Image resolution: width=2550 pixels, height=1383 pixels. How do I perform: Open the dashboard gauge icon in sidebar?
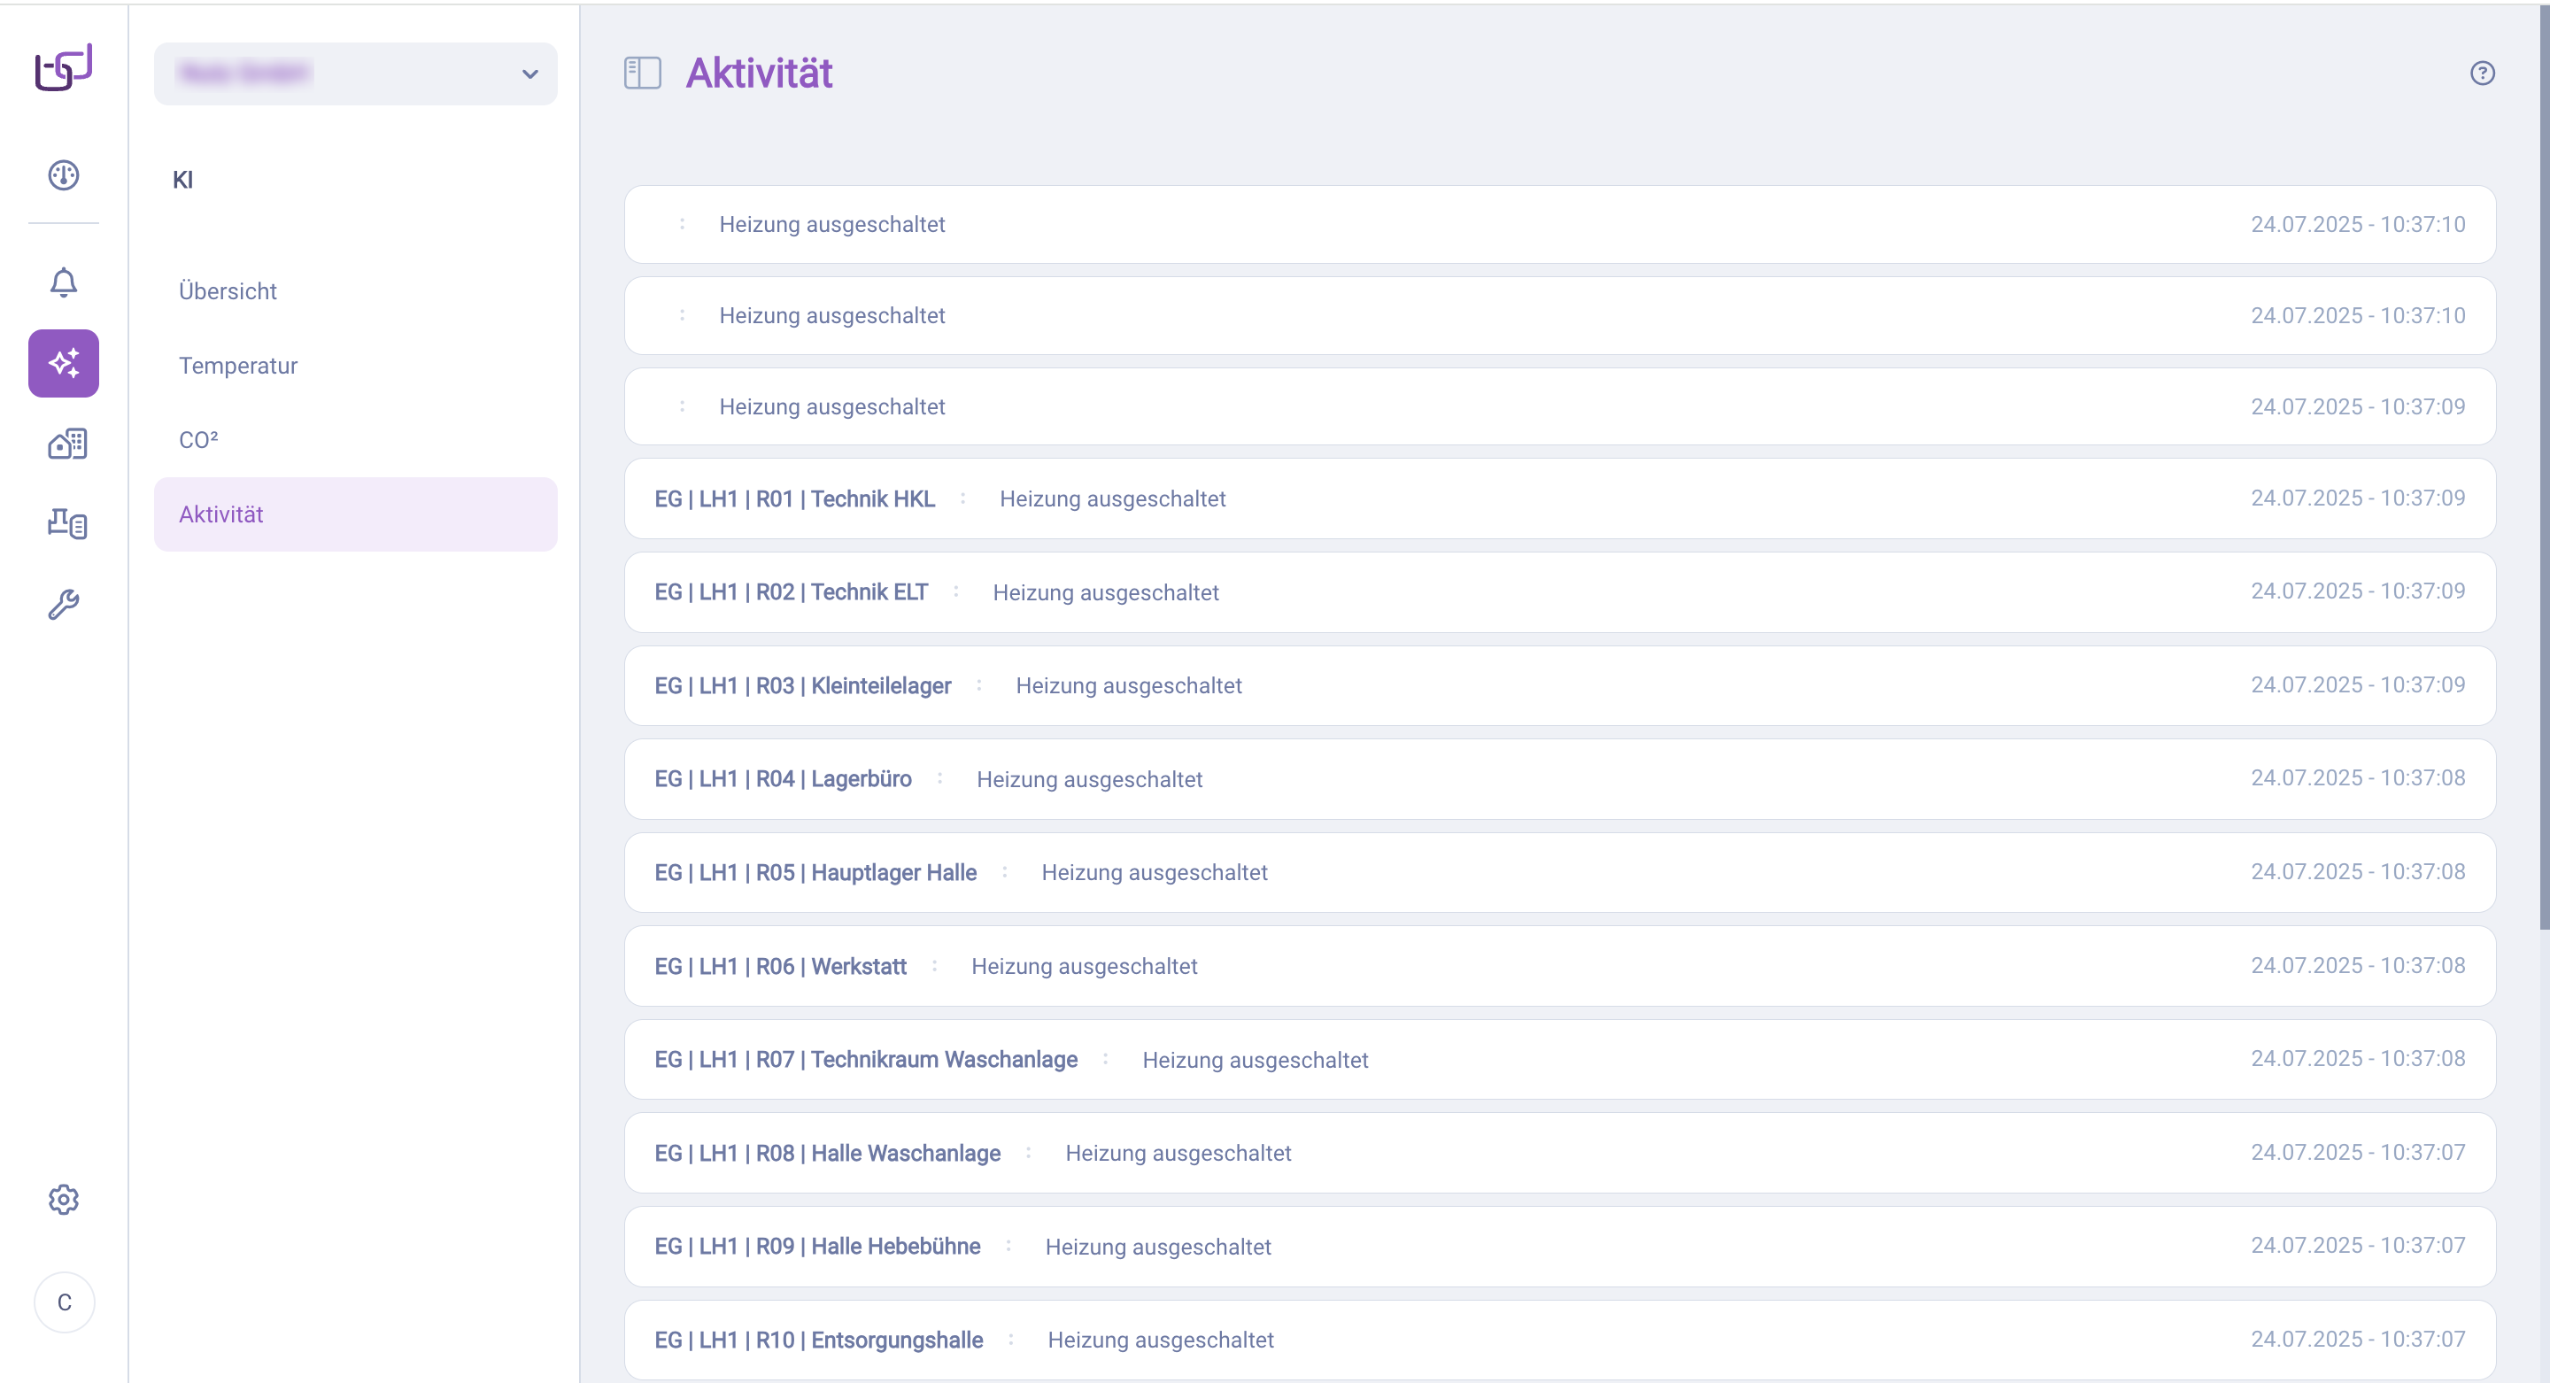[64, 175]
